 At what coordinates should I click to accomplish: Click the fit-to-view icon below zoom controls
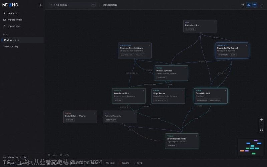pos(261,130)
